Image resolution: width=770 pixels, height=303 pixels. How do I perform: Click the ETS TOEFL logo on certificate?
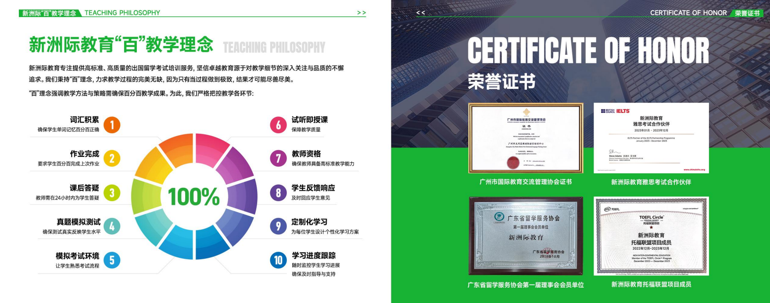point(612,209)
